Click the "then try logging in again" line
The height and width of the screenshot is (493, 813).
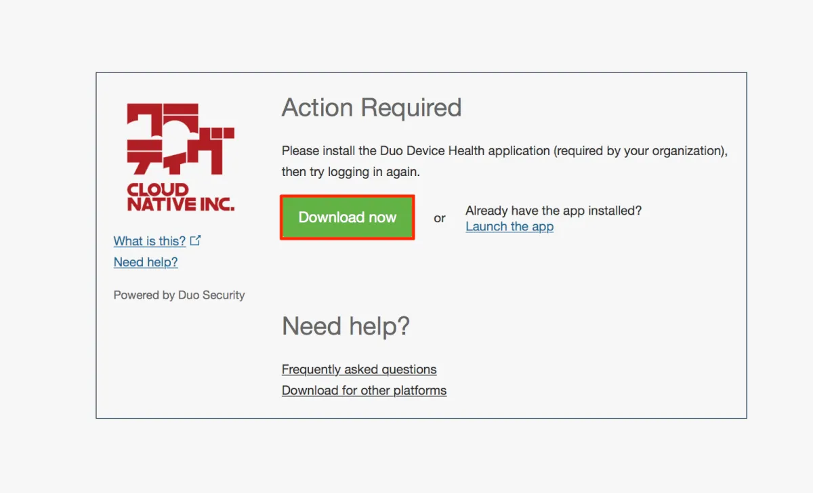click(351, 172)
